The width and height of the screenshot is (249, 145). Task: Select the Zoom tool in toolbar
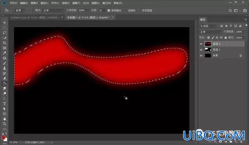[4, 124]
